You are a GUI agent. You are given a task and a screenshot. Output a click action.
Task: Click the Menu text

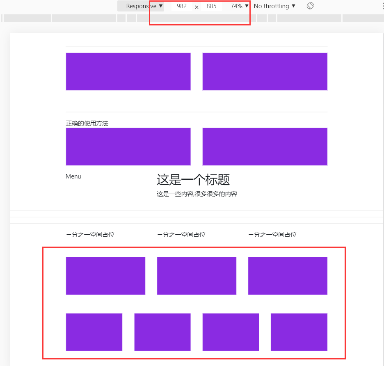pos(73,176)
